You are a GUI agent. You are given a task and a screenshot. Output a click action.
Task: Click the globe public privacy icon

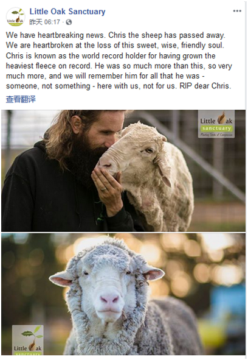click(x=69, y=22)
